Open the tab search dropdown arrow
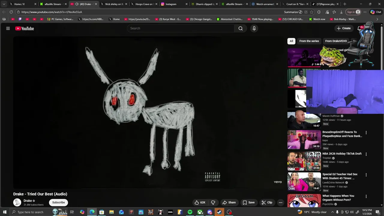384x216 pixels. click(x=4, y=4)
